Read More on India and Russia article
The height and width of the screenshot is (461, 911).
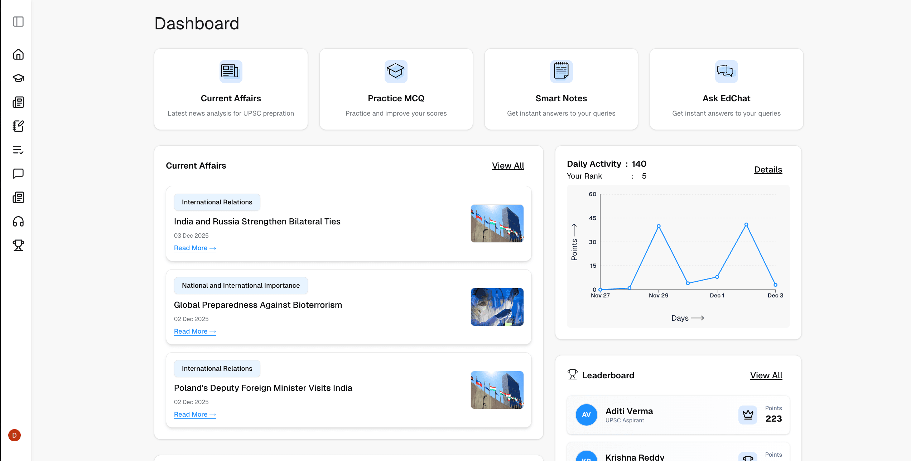(x=195, y=248)
